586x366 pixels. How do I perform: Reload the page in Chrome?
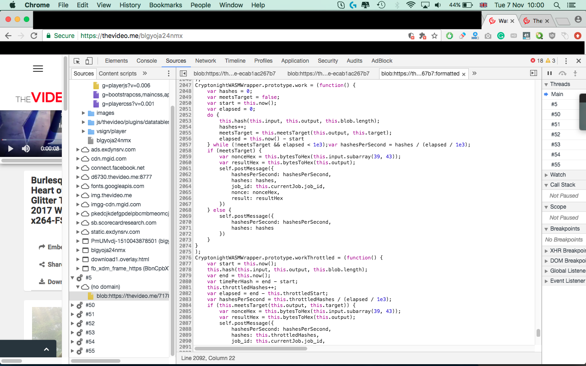34,36
